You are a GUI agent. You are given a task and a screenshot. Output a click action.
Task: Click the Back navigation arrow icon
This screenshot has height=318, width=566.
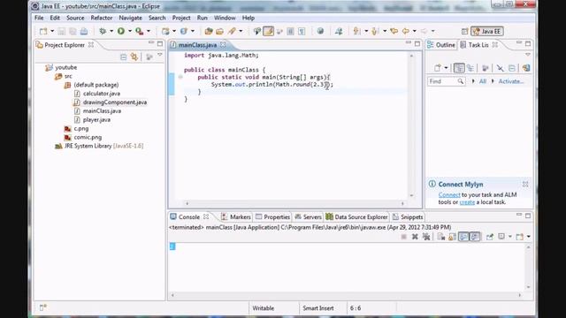click(x=406, y=32)
